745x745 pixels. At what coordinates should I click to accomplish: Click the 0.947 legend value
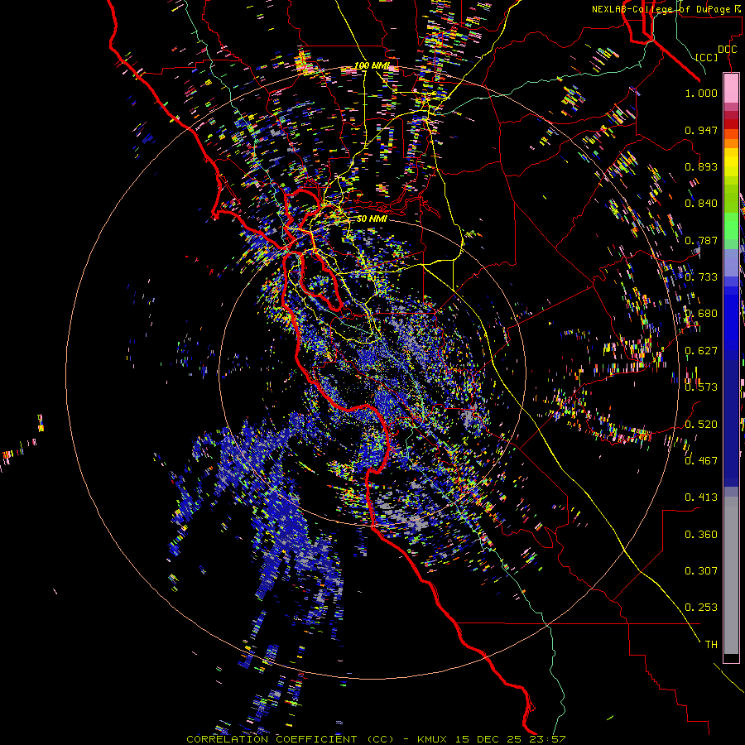(x=701, y=130)
